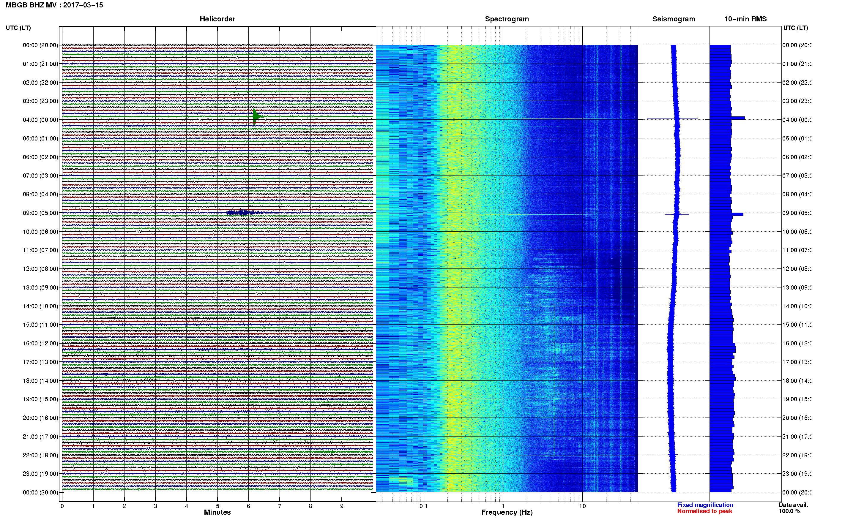Click the '0.1' frequency tick label
The width and height of the screenshot is (845, 528).
tap(423, 506)
